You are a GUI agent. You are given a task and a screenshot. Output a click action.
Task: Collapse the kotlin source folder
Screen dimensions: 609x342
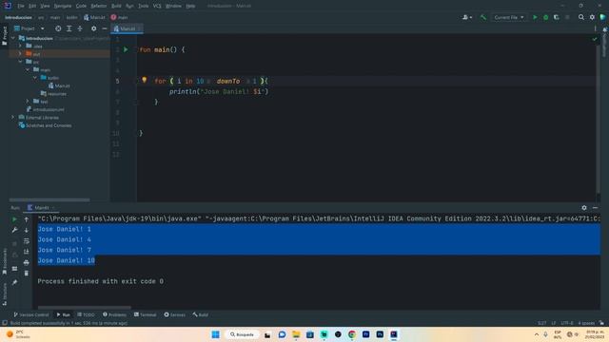point(35,78)
